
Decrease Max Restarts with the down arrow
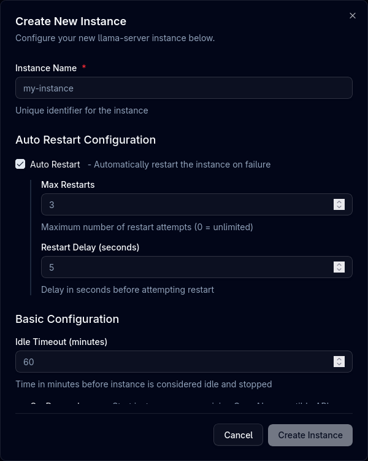point(339,207)
